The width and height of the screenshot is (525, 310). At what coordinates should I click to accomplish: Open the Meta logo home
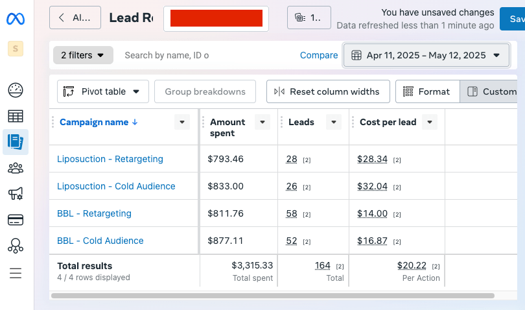coord(16,19)
